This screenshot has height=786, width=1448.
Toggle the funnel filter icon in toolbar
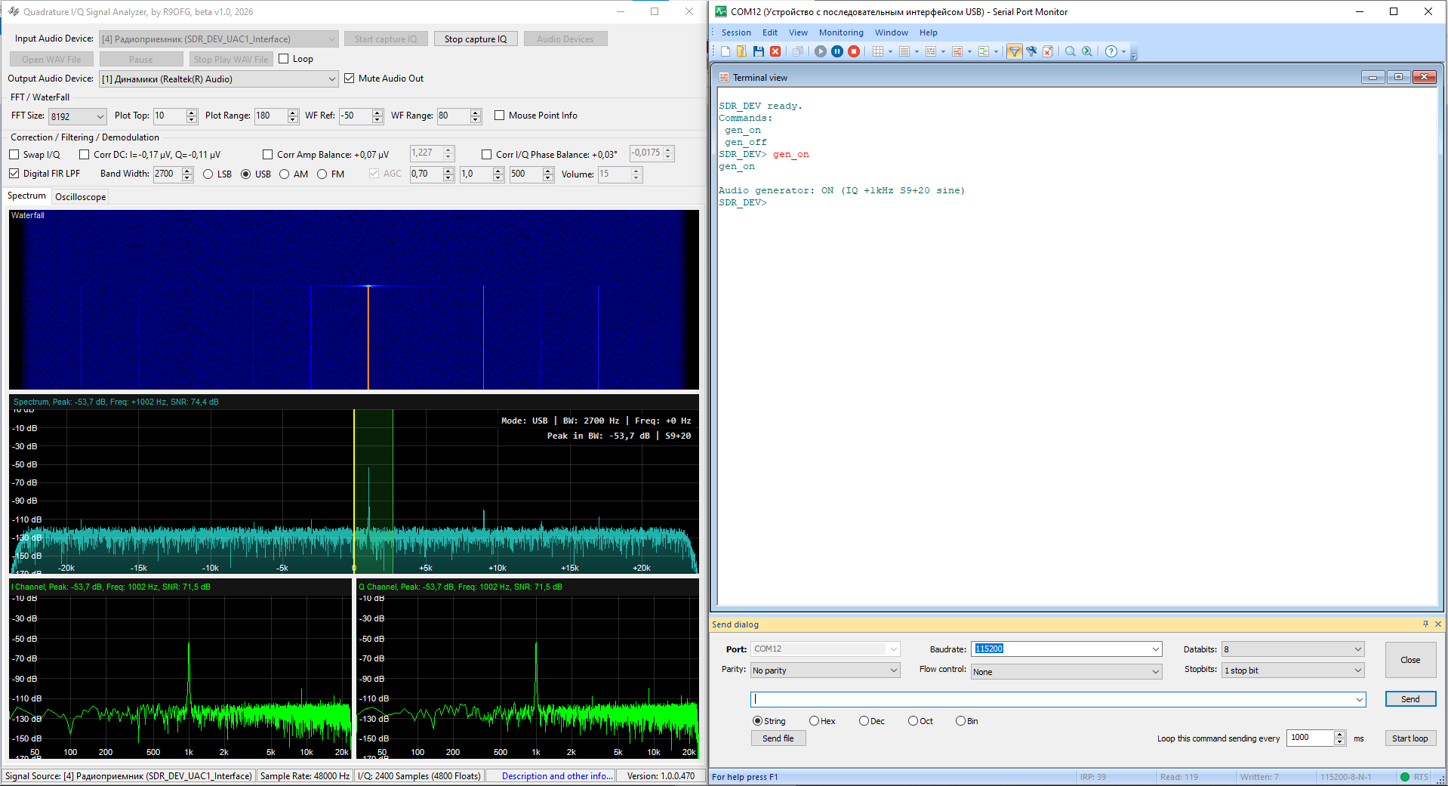pyautogui.click(x=1014, y=51)
